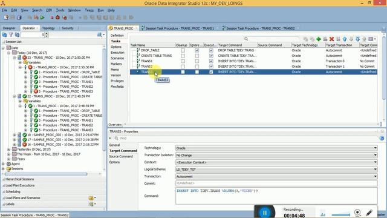Click the red bug Debug icon in toolbar
This screenshot has width=387, height=218.
(x=57, y=18)
